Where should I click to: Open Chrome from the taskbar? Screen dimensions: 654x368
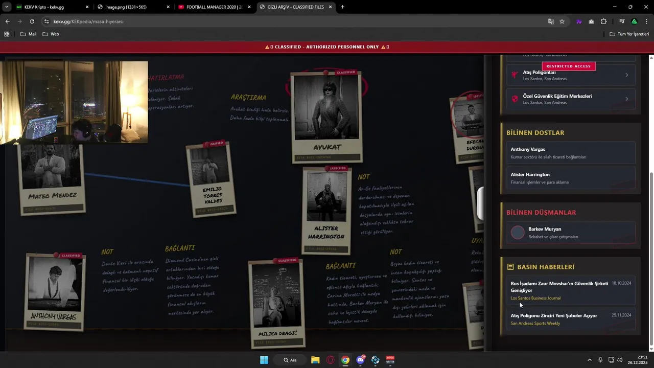coord(345,360)
